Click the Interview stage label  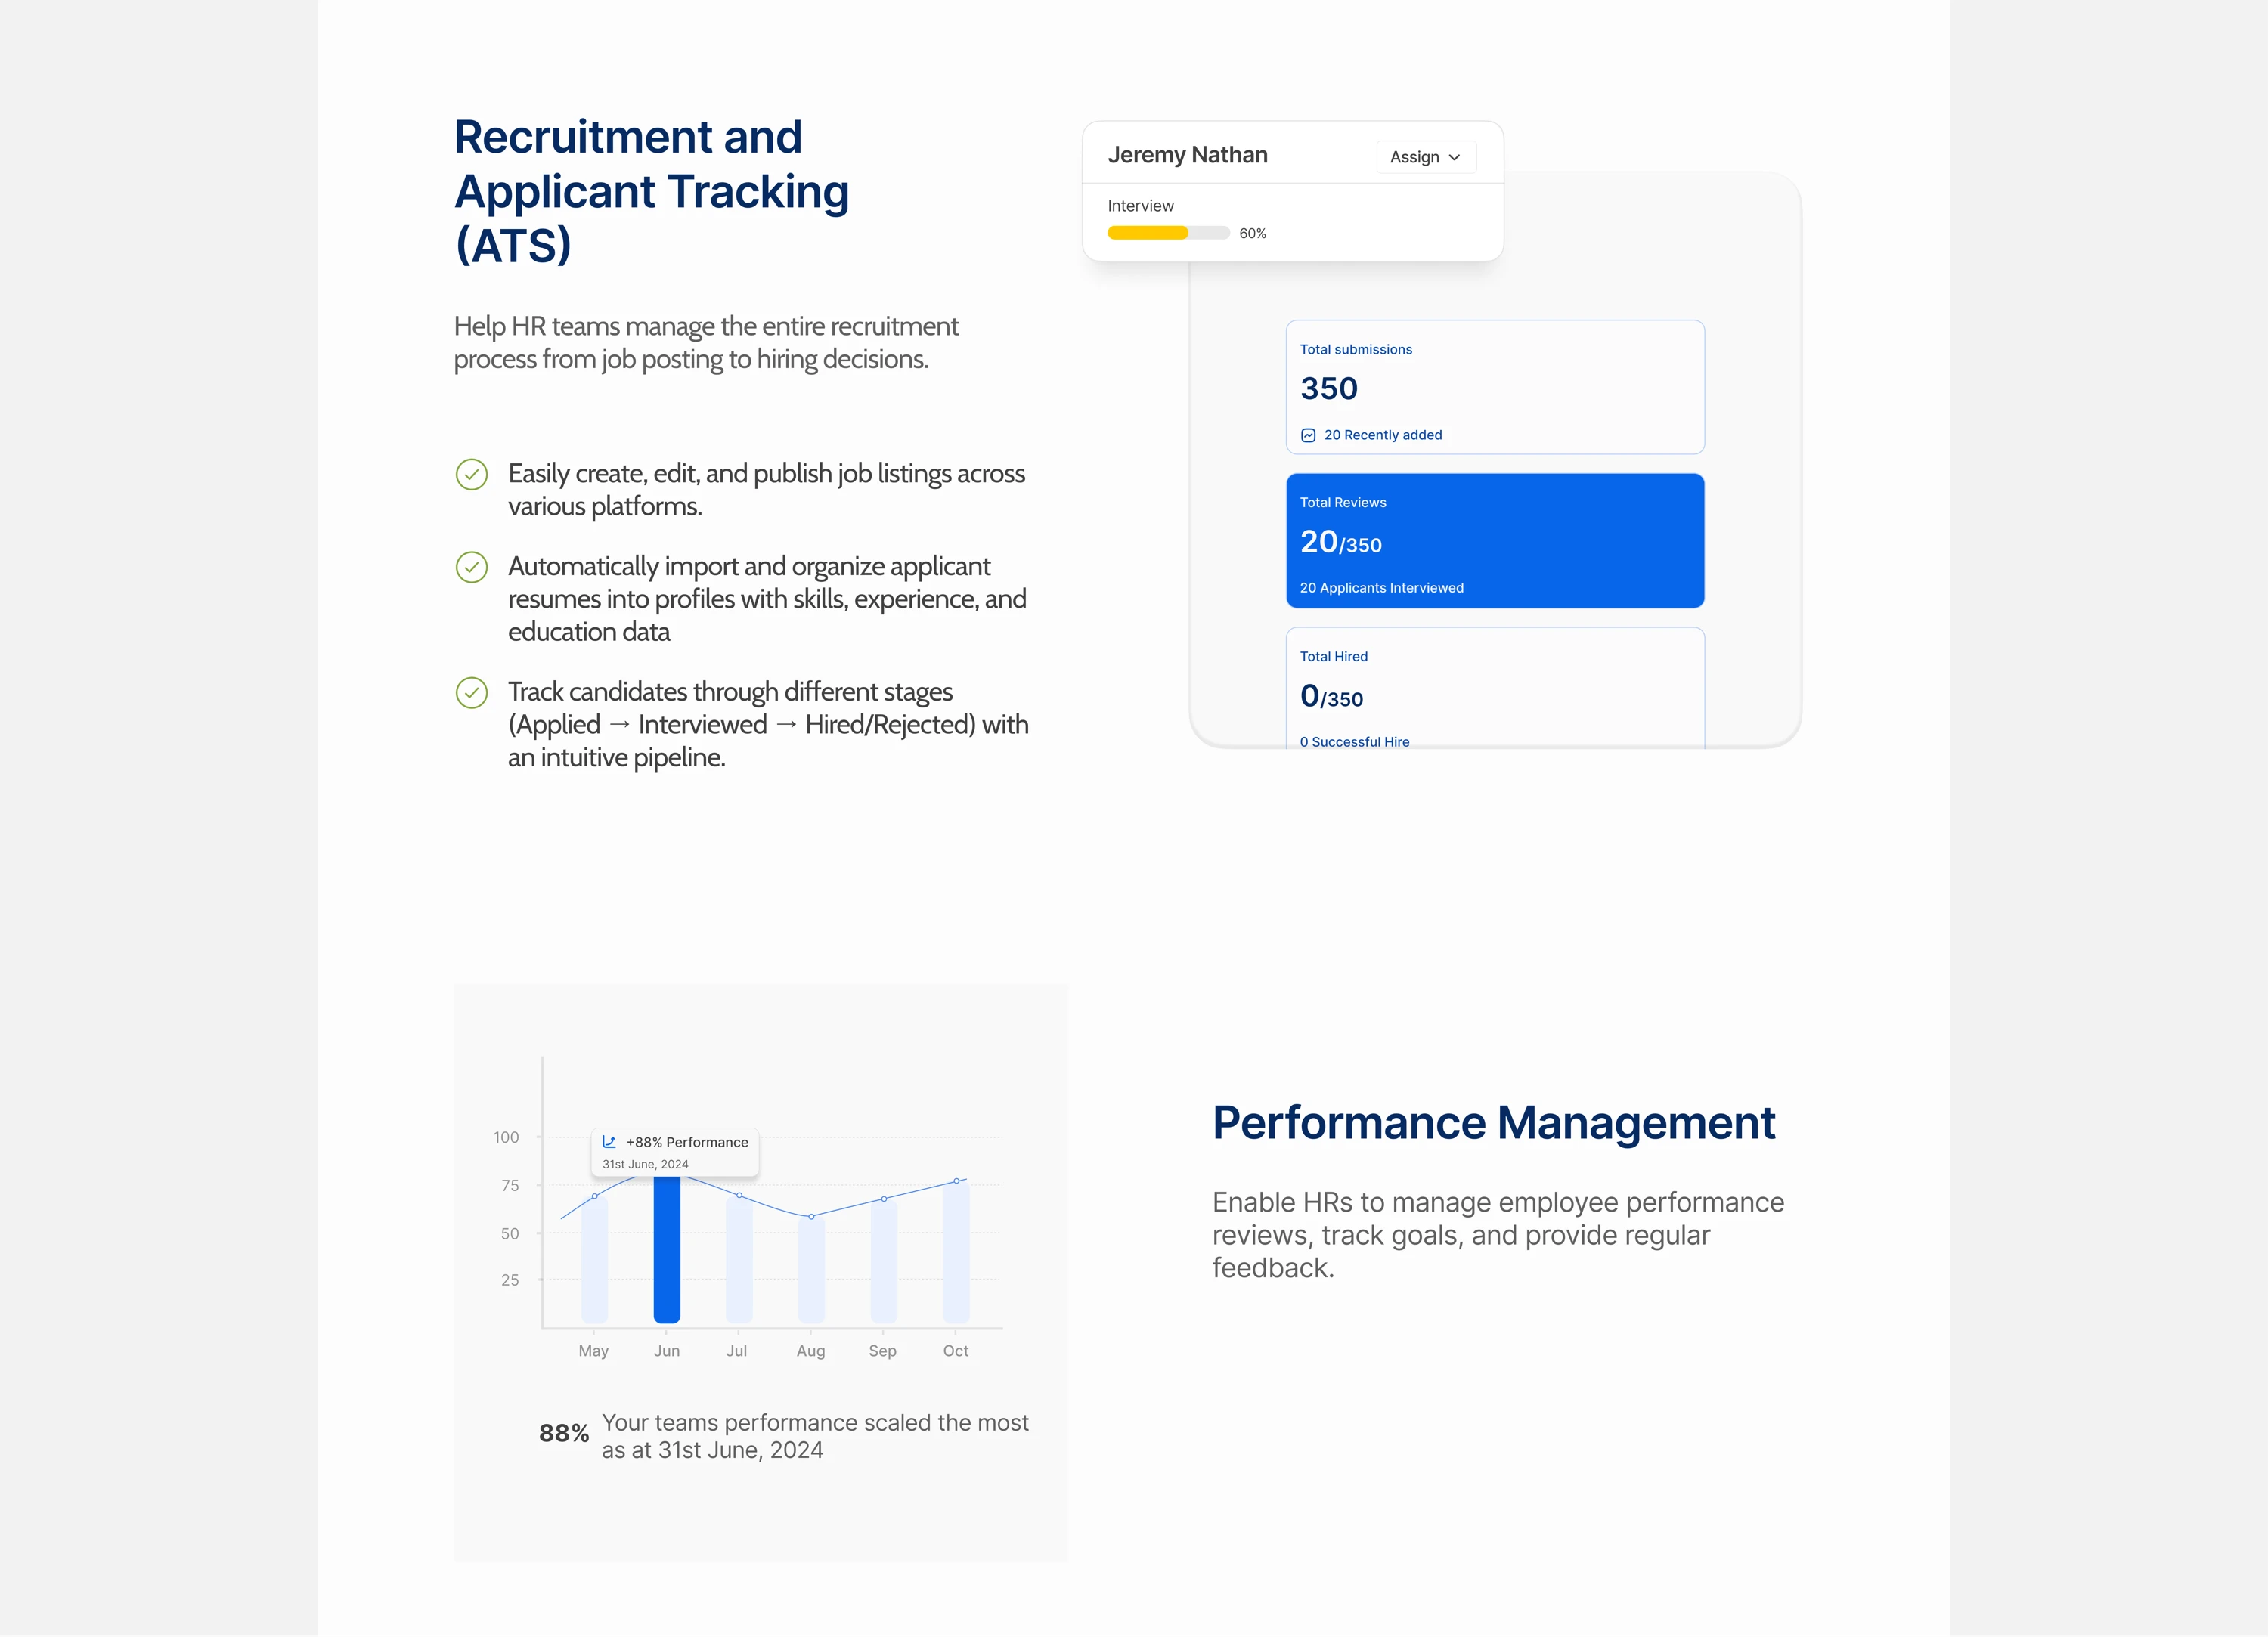coord(1141,205)
